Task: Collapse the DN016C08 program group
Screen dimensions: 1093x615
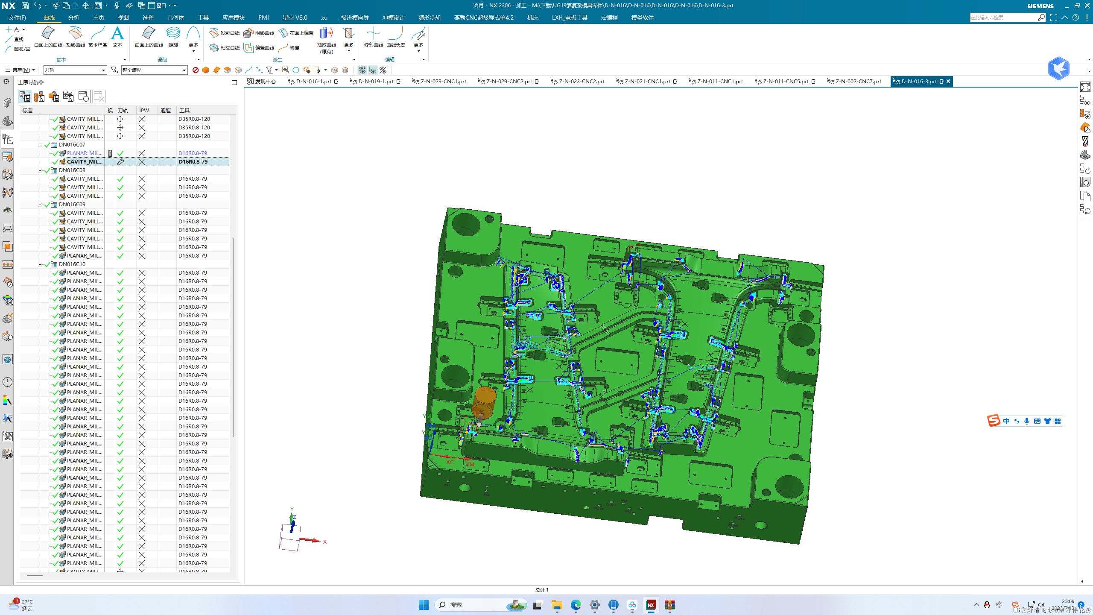Action: pyautogui.click(x=40, y=170)
